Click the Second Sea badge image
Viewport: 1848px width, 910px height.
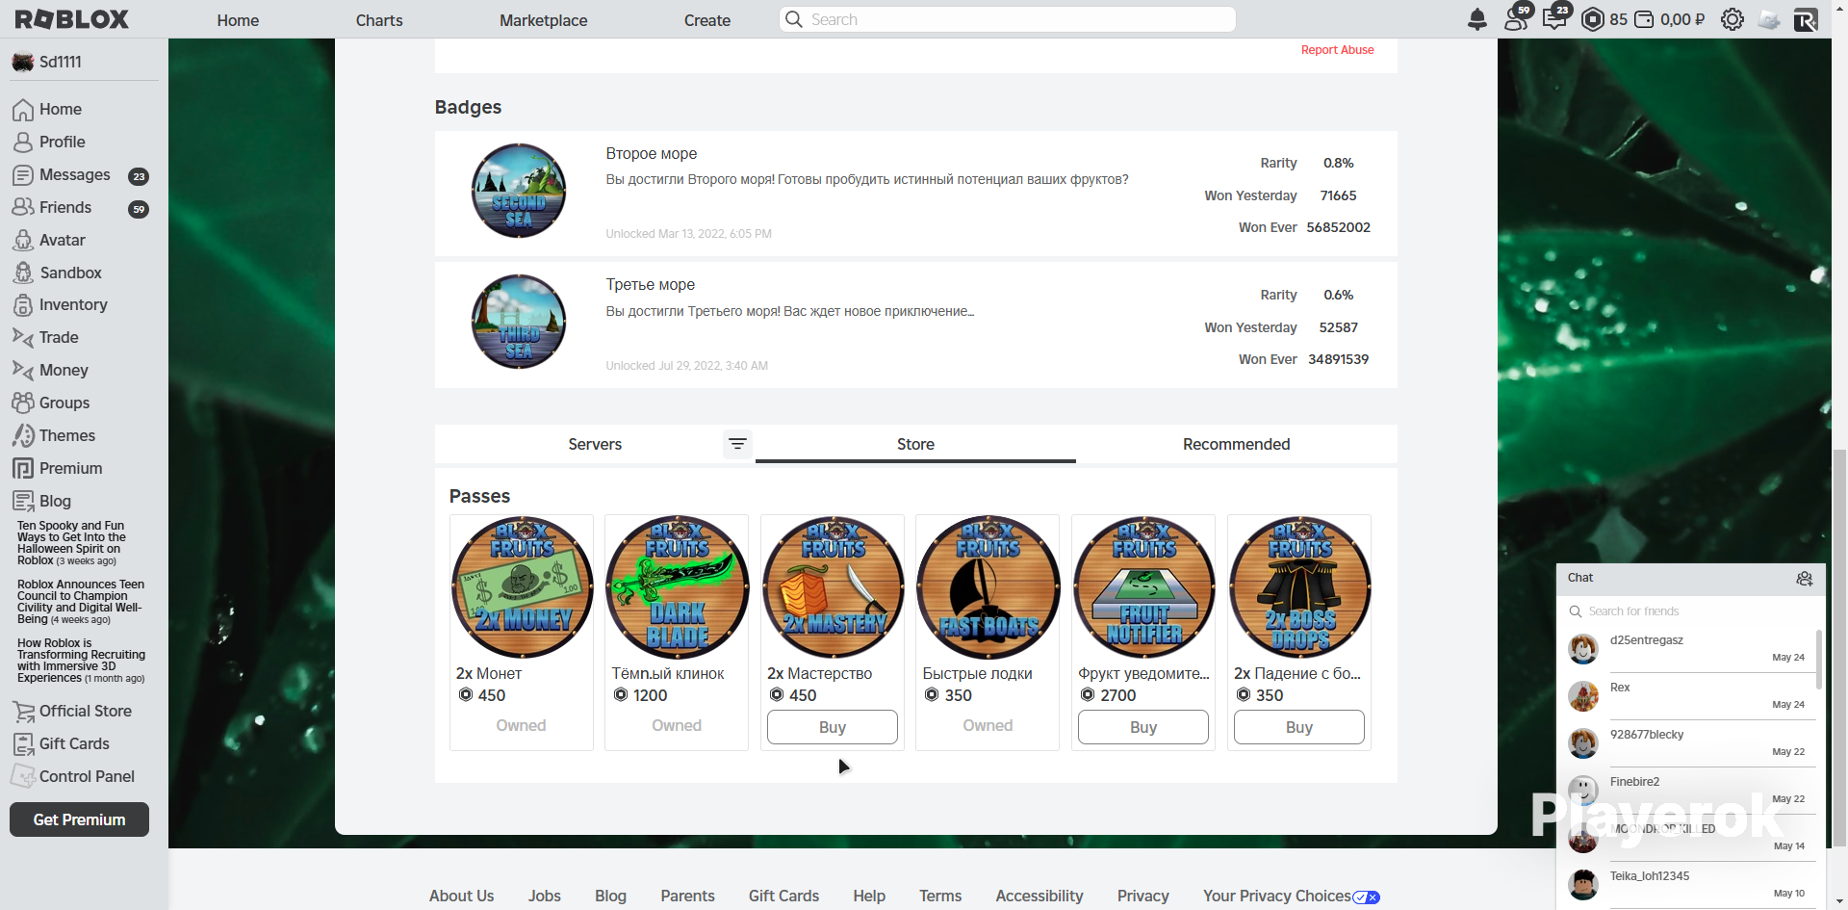coord(519,191)
